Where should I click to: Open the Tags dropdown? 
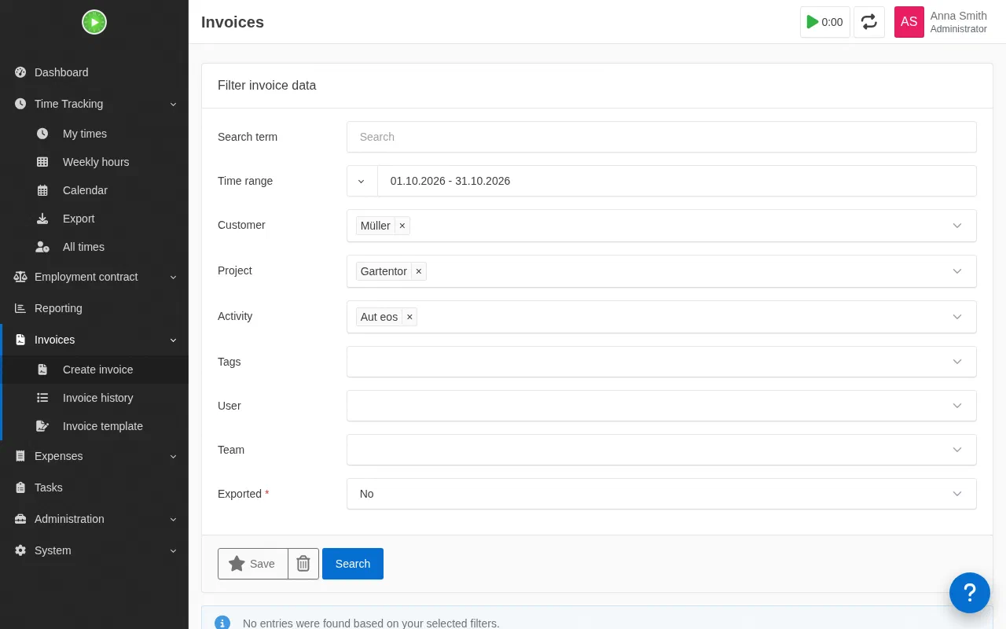tap(662, 362)
